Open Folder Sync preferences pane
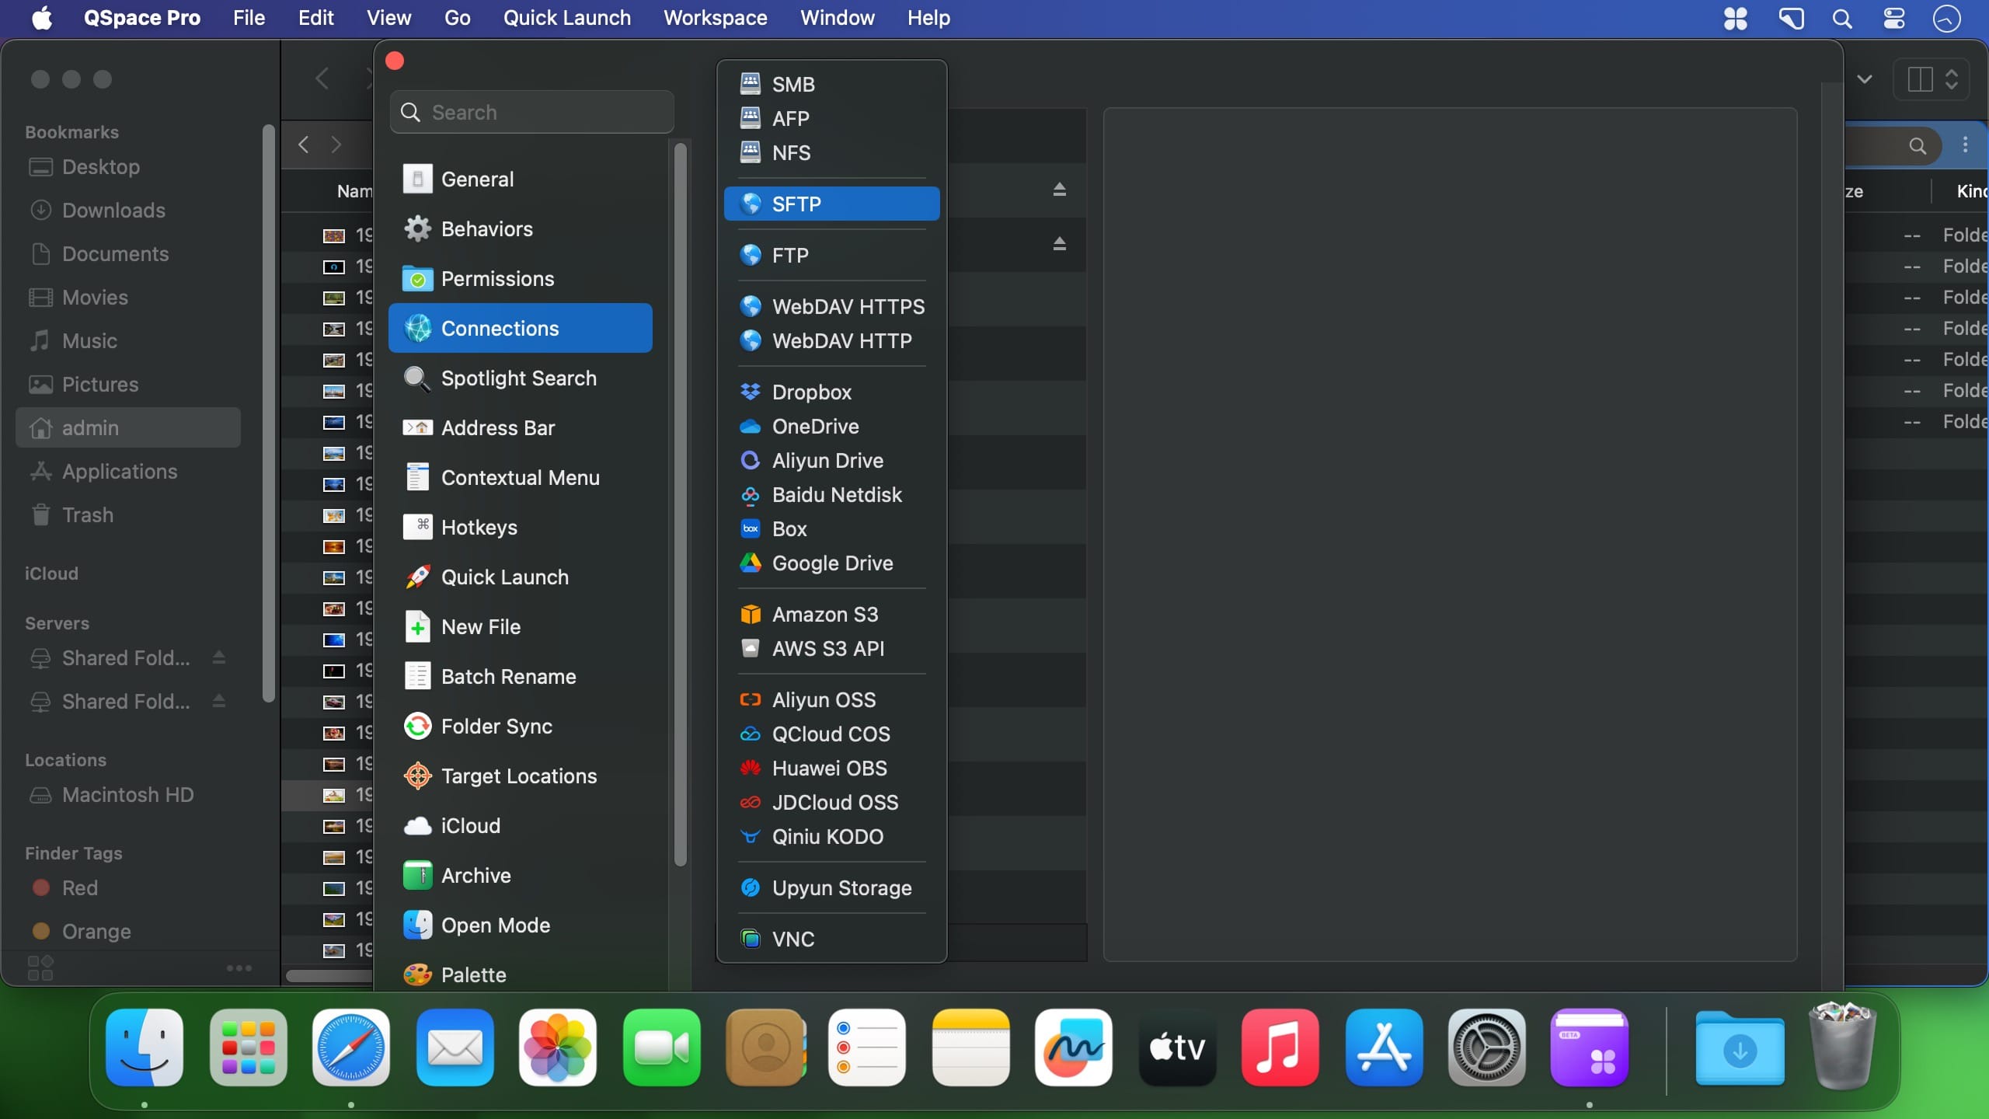1989x1119 pixels. point(496,726)
